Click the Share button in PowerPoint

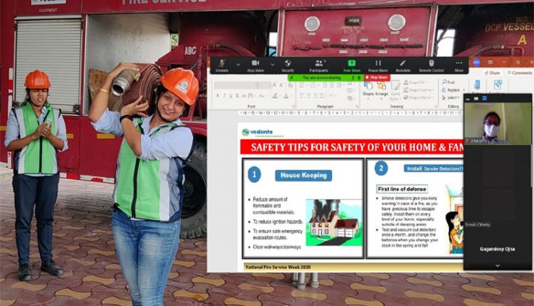coord(493,73)
